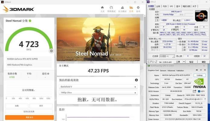Viewport: 210px width, 121px height.
Task: Click the GDDR6X (Micron) memory type value
Action: point(170,111)
